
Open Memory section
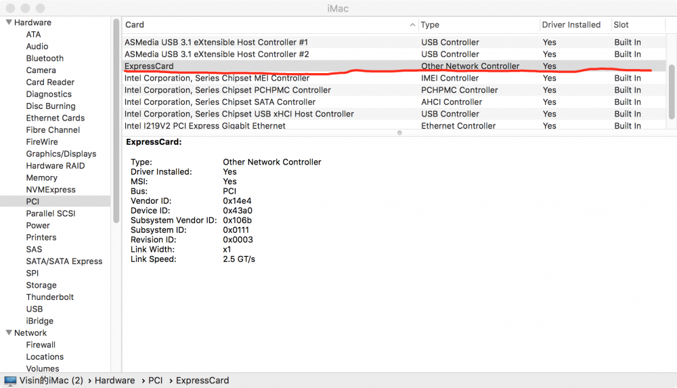tap(41, 177)
